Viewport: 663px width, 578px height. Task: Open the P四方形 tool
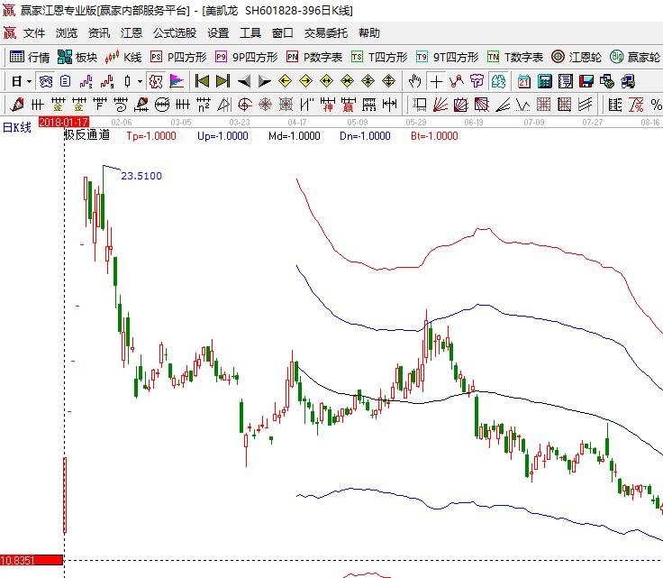[179, 57]
